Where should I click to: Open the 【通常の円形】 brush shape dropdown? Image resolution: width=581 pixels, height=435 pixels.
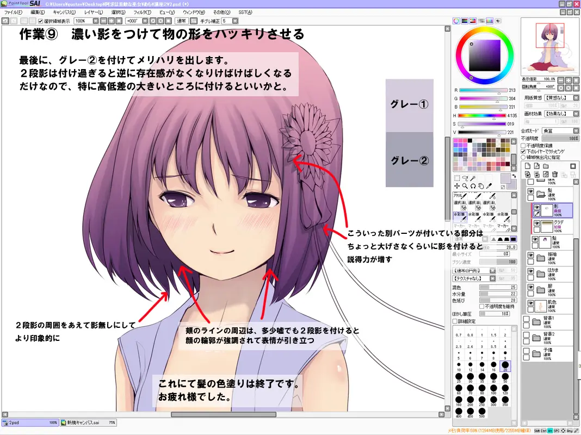(474, 271)
